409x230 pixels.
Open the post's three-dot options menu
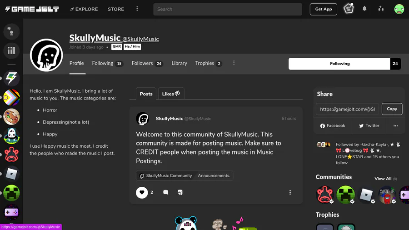(x=290, y=192)
